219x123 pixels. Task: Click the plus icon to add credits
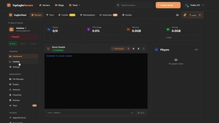click(200, 15)
